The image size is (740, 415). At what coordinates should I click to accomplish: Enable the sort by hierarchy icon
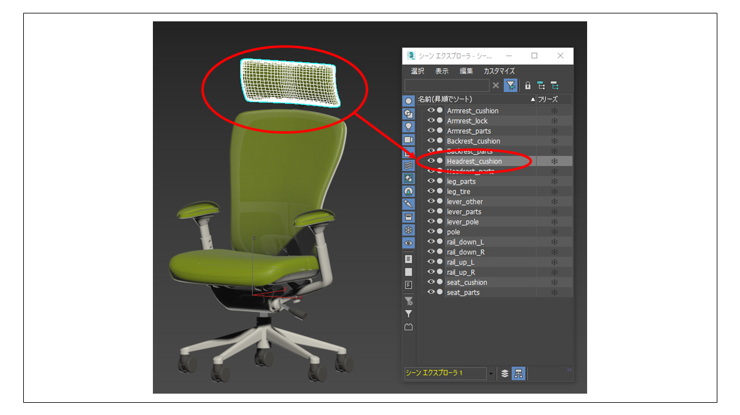(518, 374)
